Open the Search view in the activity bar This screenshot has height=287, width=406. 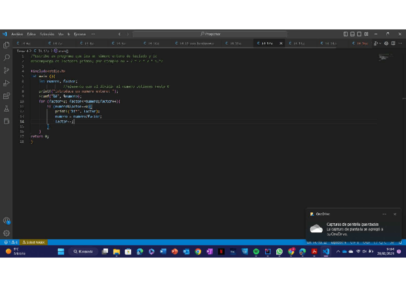click(x=6, y=57)
